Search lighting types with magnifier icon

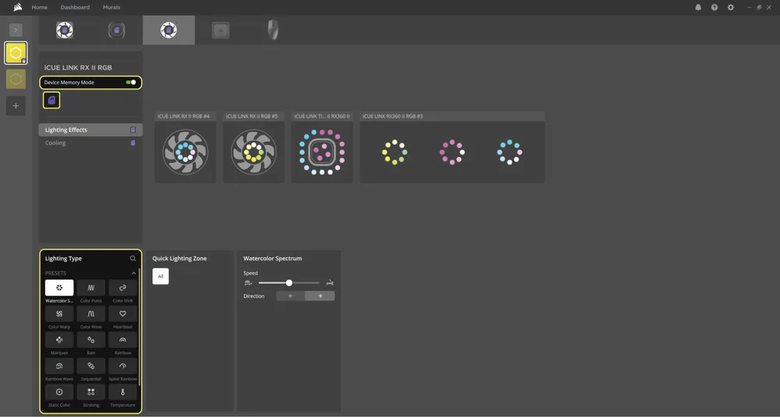133,259
